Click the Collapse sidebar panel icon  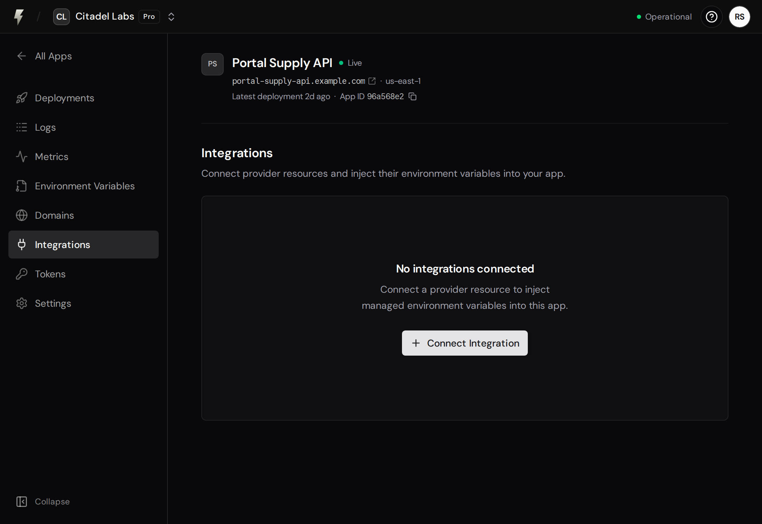(22, 502)
